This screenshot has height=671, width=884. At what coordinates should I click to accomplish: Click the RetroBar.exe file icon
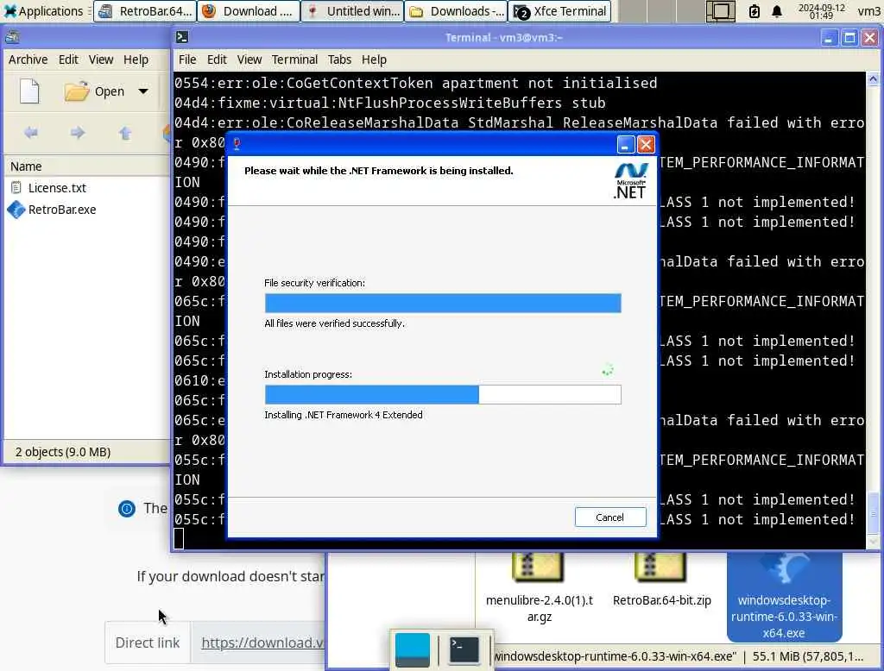click(x=16, y=210)
